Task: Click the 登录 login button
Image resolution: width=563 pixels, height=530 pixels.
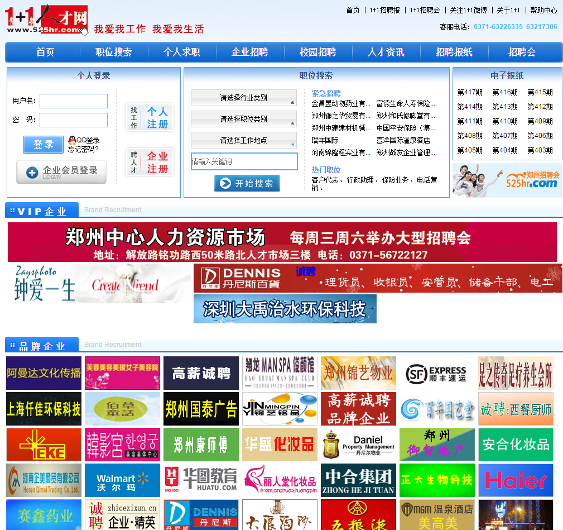Action: [x=44, y=145]
